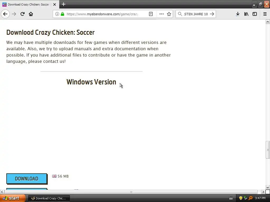
Task: Click the yellow security shield tray icon
Action: coord(241,198)
